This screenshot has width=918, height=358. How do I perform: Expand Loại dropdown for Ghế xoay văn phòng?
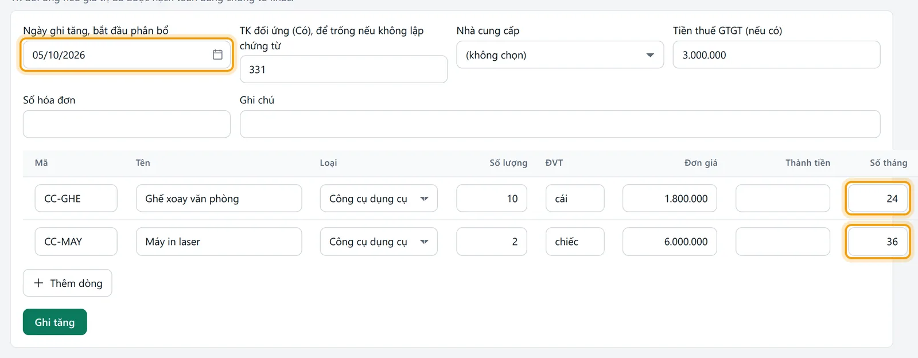(x=379, y=198)
